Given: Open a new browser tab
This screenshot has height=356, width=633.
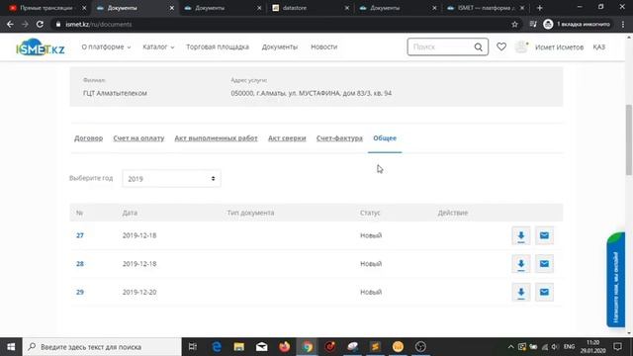Looking at the screenshot, I should tap(539, 8).
